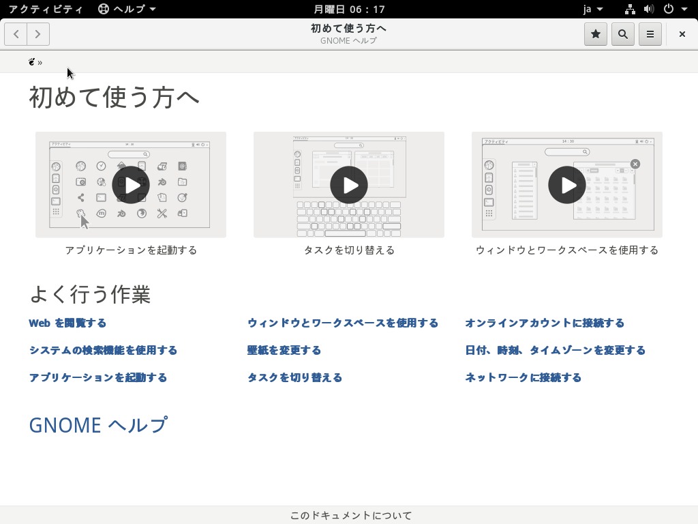
Task: Open ウィンドウとワークスペースを使用する link in task list
Action: coord(343,323)
